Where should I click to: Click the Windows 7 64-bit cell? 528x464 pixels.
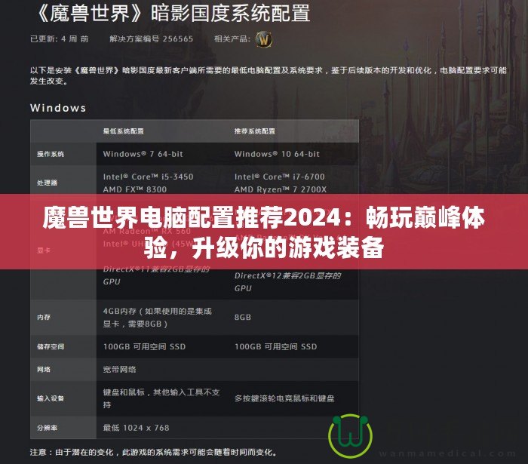pos(143,154)
